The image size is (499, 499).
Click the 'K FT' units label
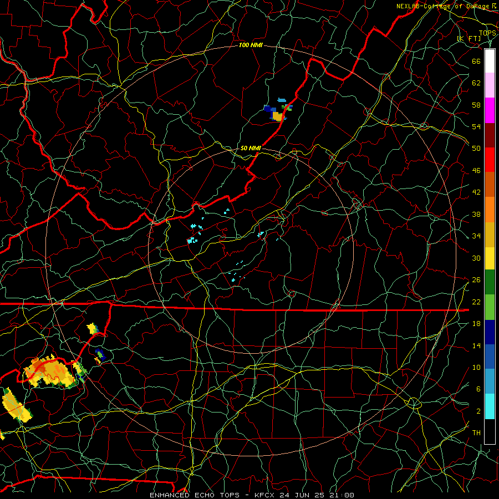469,39
